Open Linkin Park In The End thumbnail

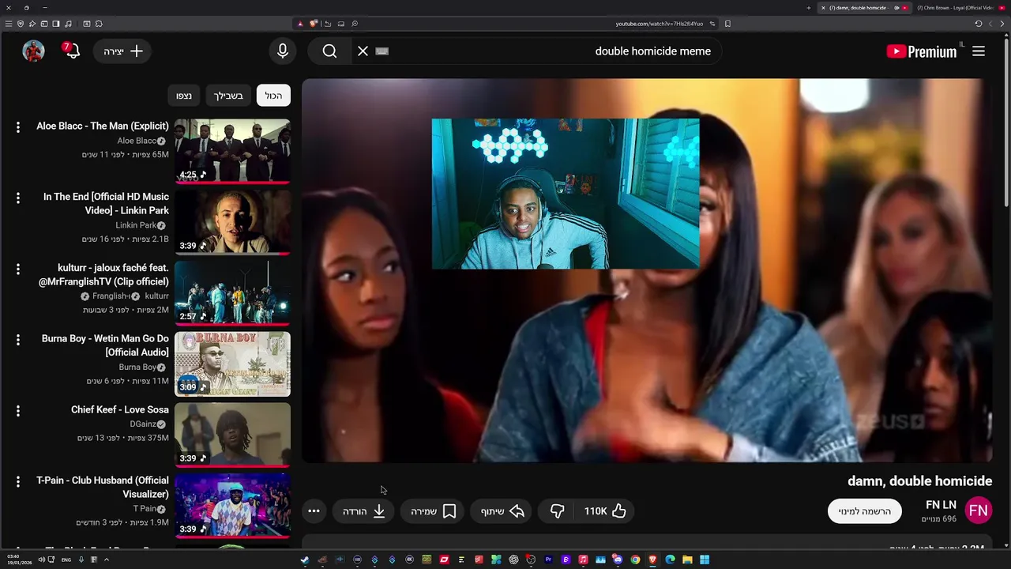[232, 222]
